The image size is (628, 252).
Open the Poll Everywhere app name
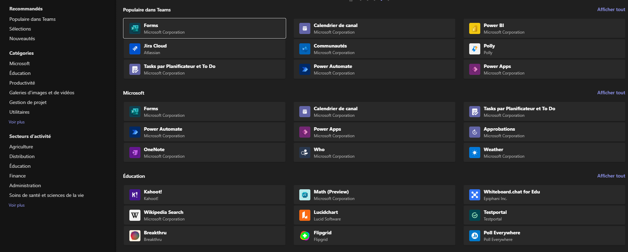(x=502, y=233)
